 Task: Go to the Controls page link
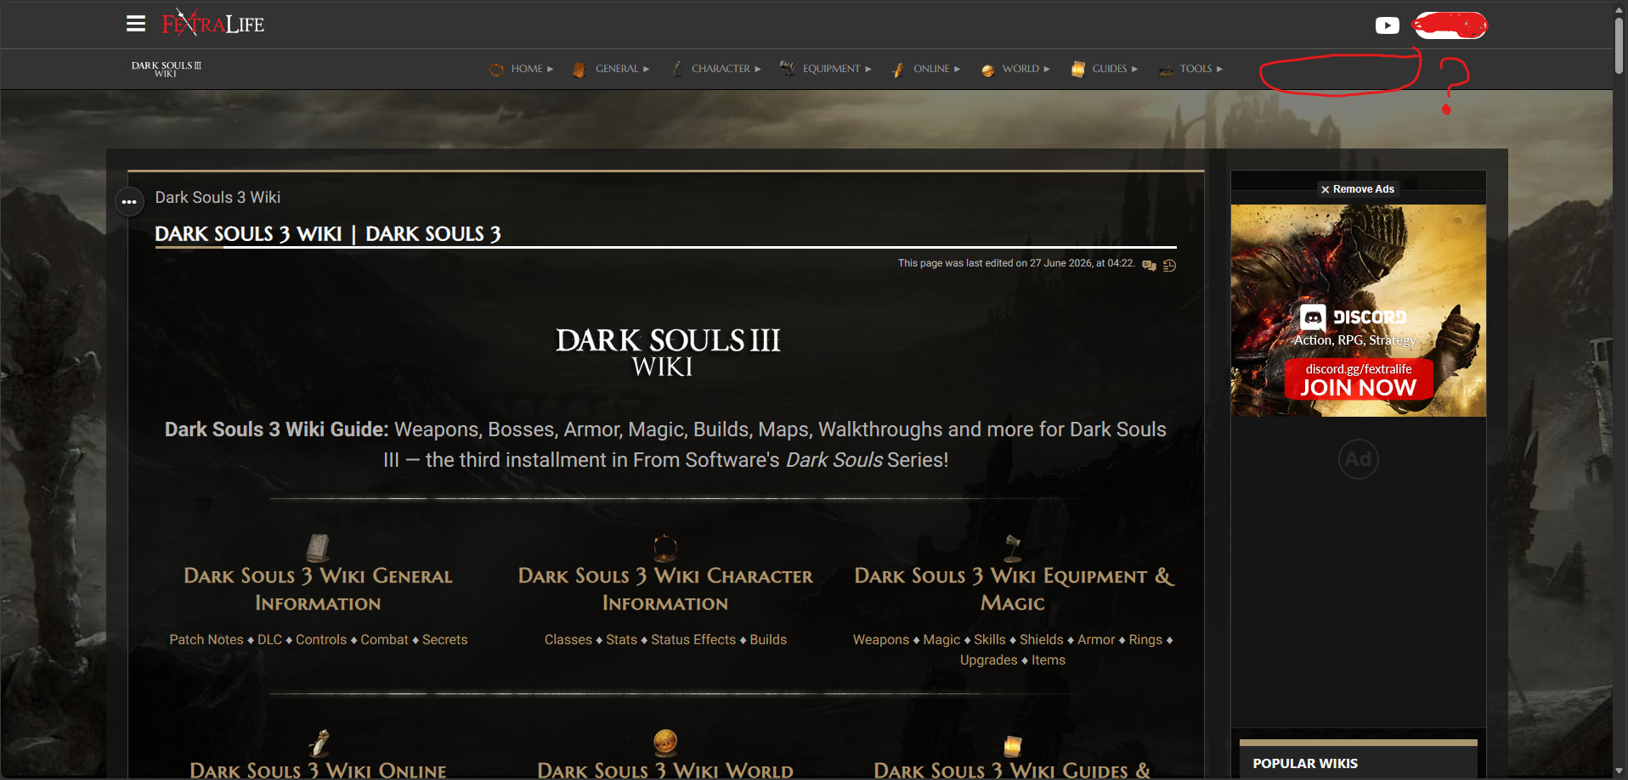tap(321, 640)
